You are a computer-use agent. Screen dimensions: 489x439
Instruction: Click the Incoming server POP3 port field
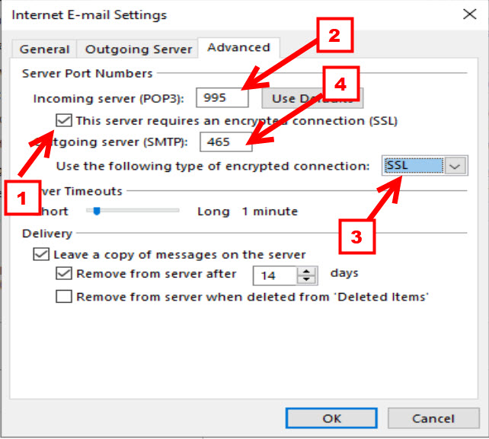(x=222, y=98)
